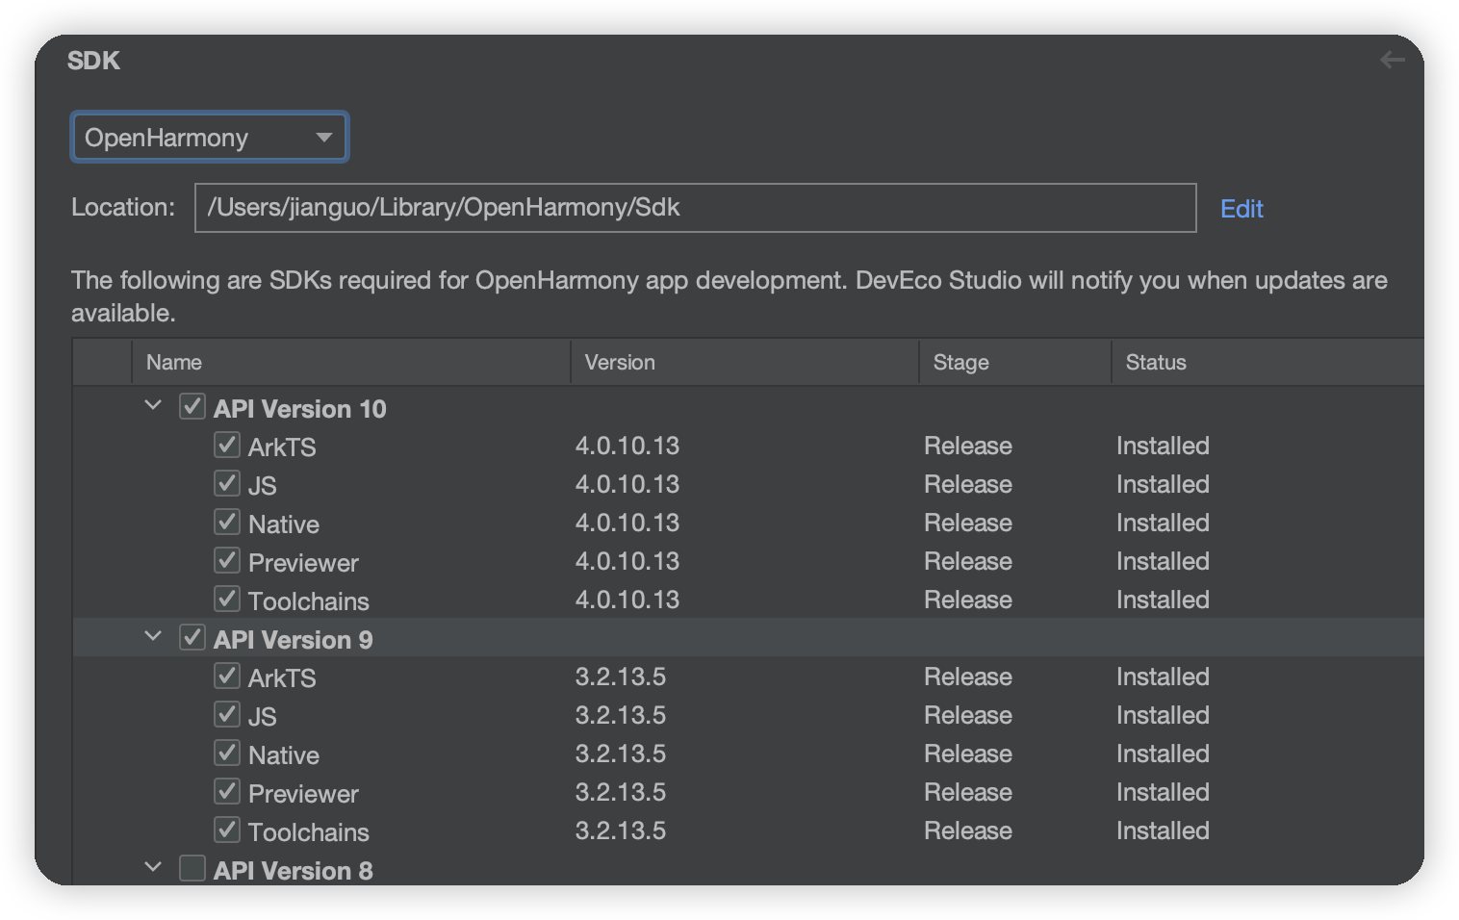This screenshot has height=920, width=1459.
Task: Uncheck Previewer under API Version 10
Action: (227, 560)
